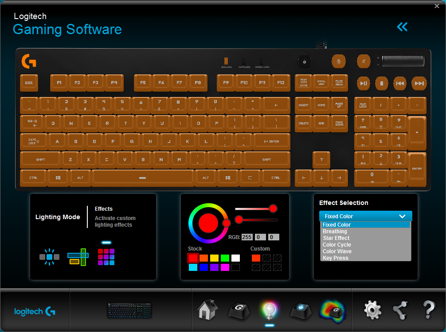Select the lighting settings bulb icon
The image size is (446, 332).
point(269,311)
